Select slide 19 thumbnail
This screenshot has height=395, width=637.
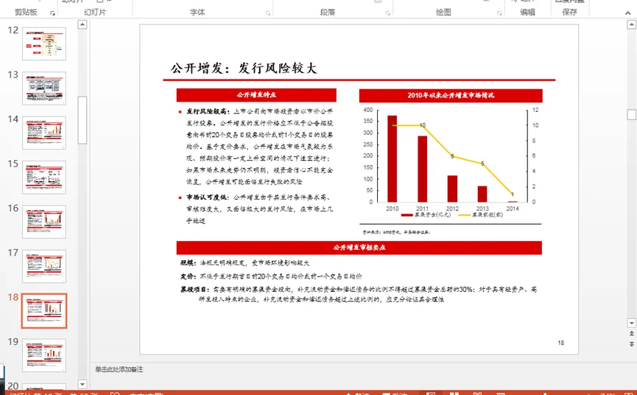click(x=44, y=355)
